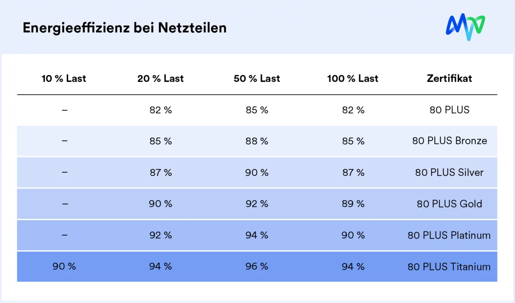Select the 'Zertifikat' column header
515x303 pixels.
click(x=449, y=78)
